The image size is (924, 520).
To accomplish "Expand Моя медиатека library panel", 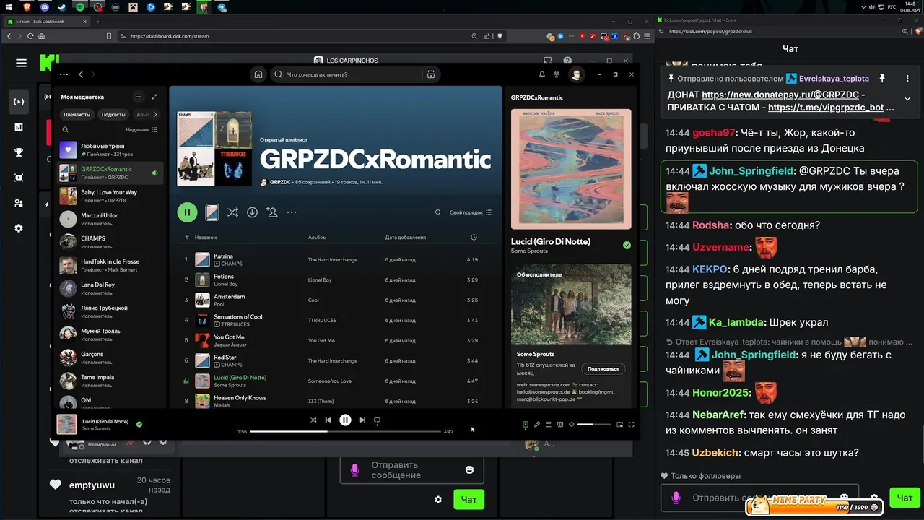I will [154, 97].
